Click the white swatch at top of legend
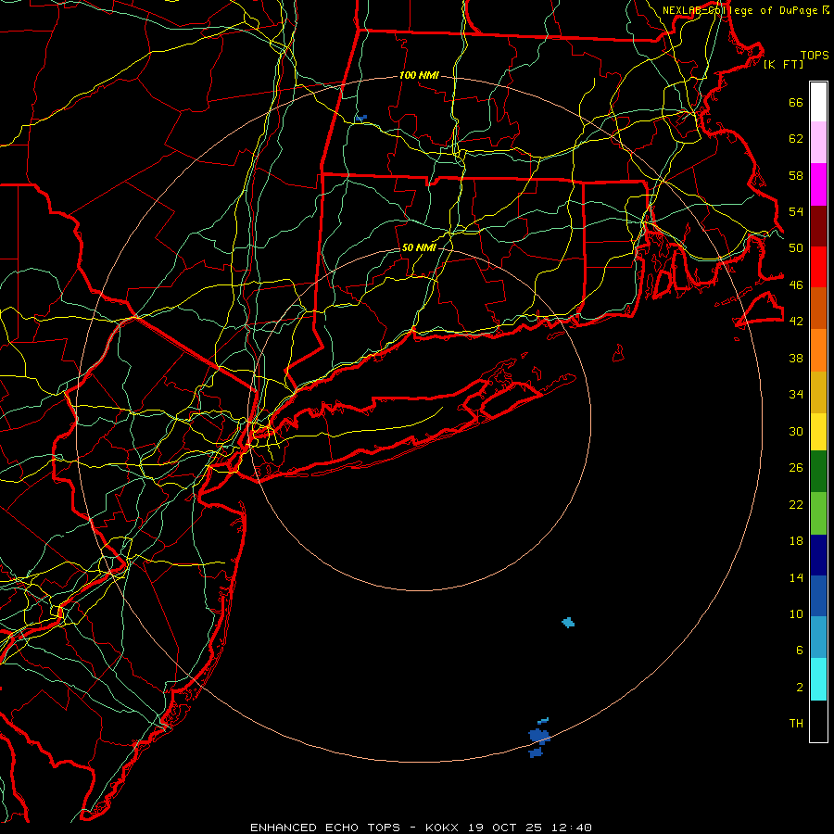834x834 pixels. click(818, 102)
